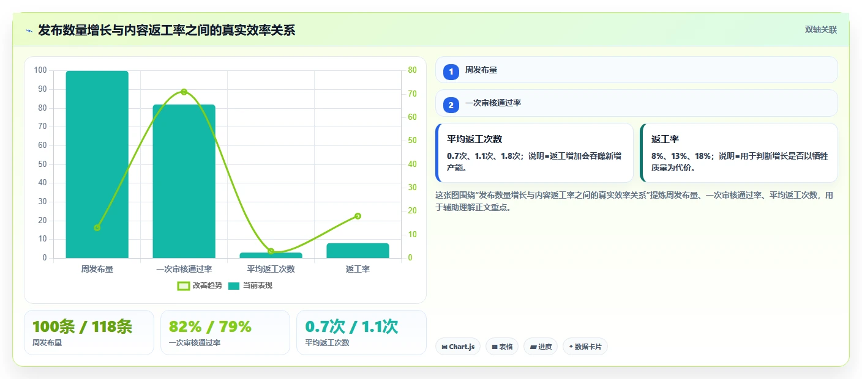This screenshot has width=862, height=379.
Task: Click the 0.7次 / 1.1次 stat card
Action: 361,333
